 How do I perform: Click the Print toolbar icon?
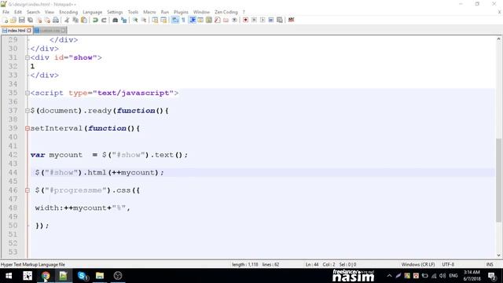(x=56, y=20)
